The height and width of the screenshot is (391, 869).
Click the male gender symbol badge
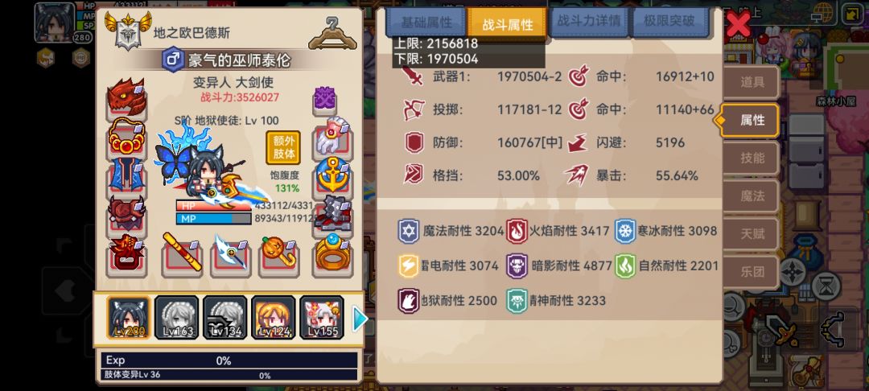click(173, 60)
